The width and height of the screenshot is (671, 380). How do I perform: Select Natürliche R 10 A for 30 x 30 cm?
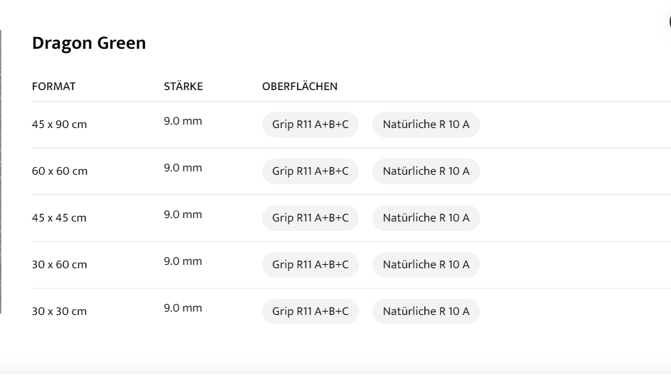click(x=426, y=312)
